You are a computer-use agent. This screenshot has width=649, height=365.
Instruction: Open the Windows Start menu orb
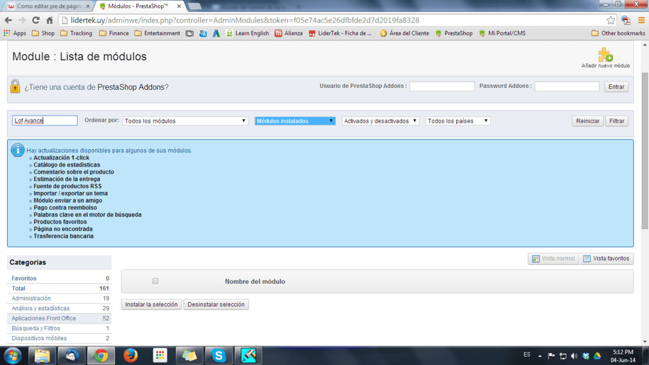13,356
